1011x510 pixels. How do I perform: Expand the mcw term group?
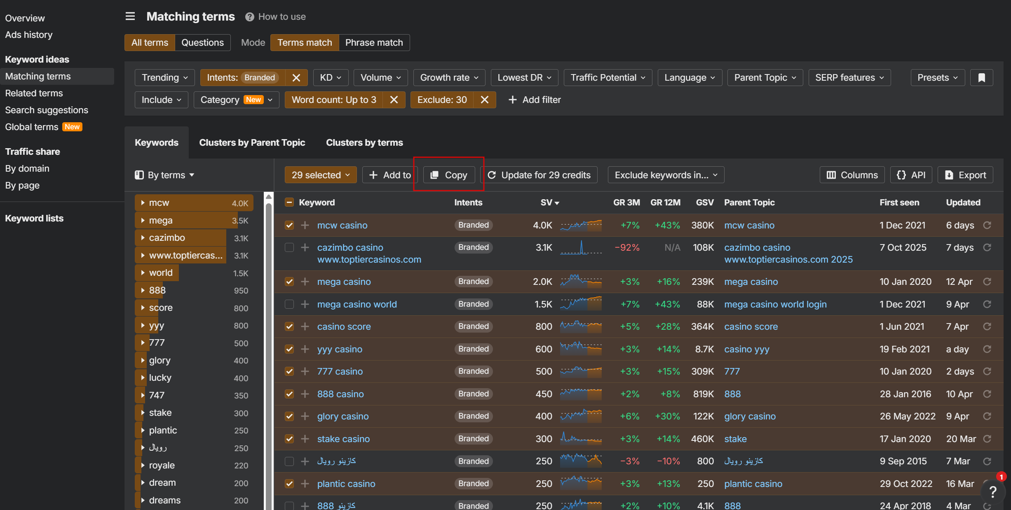click(x=143, y=203)
